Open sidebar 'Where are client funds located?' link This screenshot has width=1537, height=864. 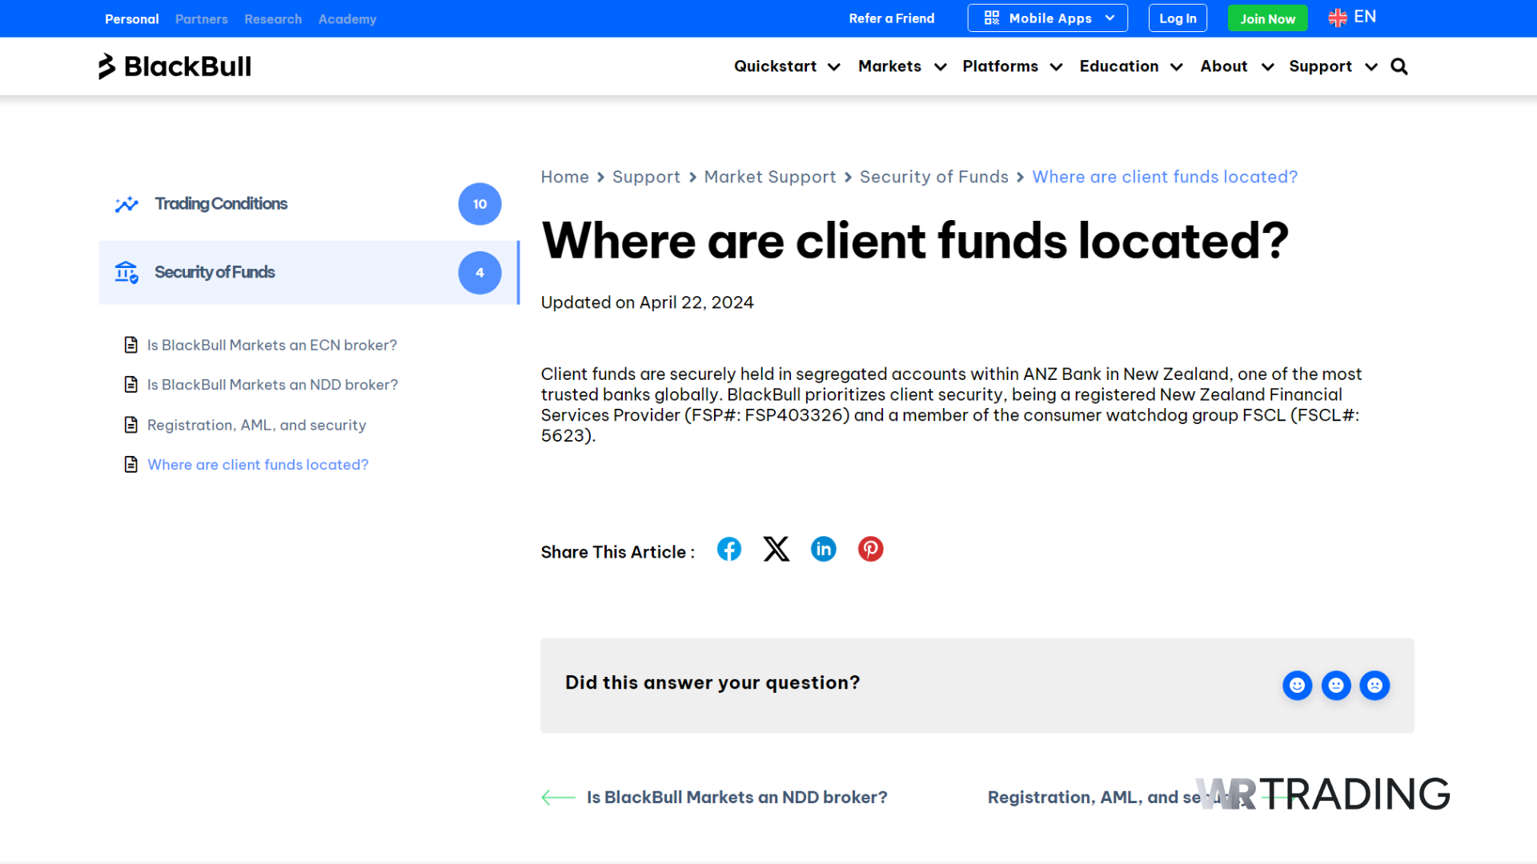click(x=258, y=465)
